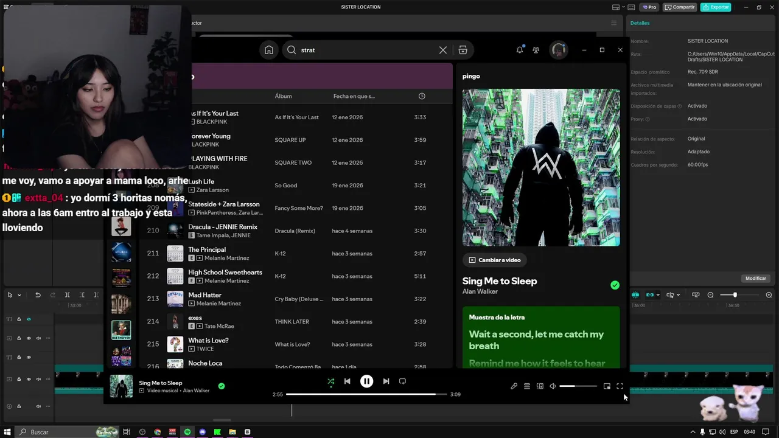
Task: Open CapCut player panel hamburger menu
Action: point(613,23)
